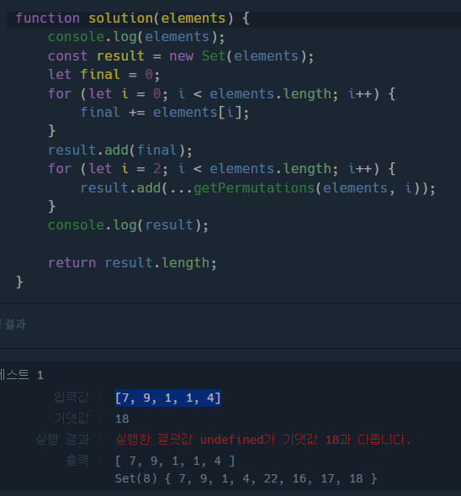The height and width of the screenshot is (496, 461).
Task: Click the closing brace of solution function
Action: [x=19, y=282]
